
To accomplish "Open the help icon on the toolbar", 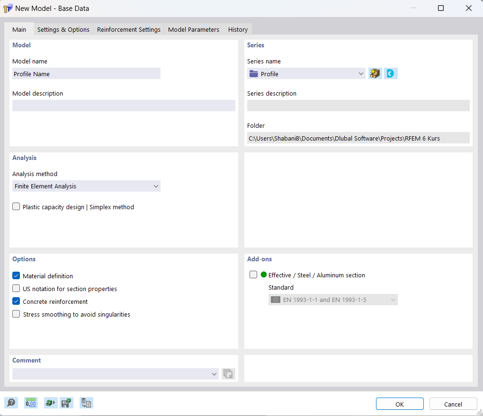I will click(11, 403).
